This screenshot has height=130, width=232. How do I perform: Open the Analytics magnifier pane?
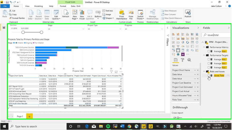[x=189, y=60]
